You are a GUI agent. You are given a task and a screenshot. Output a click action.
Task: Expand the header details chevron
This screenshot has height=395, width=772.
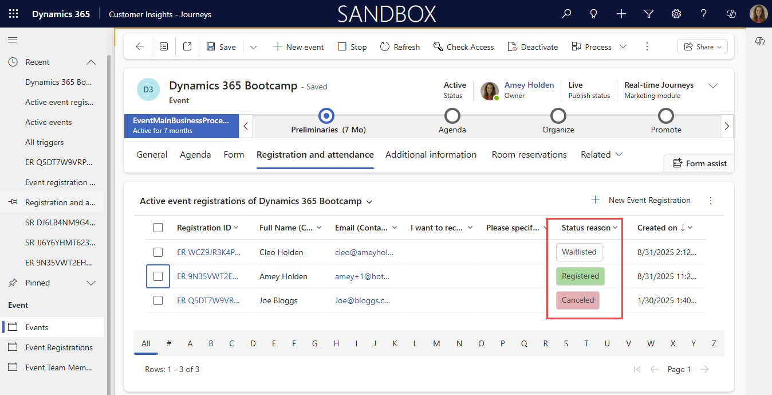pos(713,86)
